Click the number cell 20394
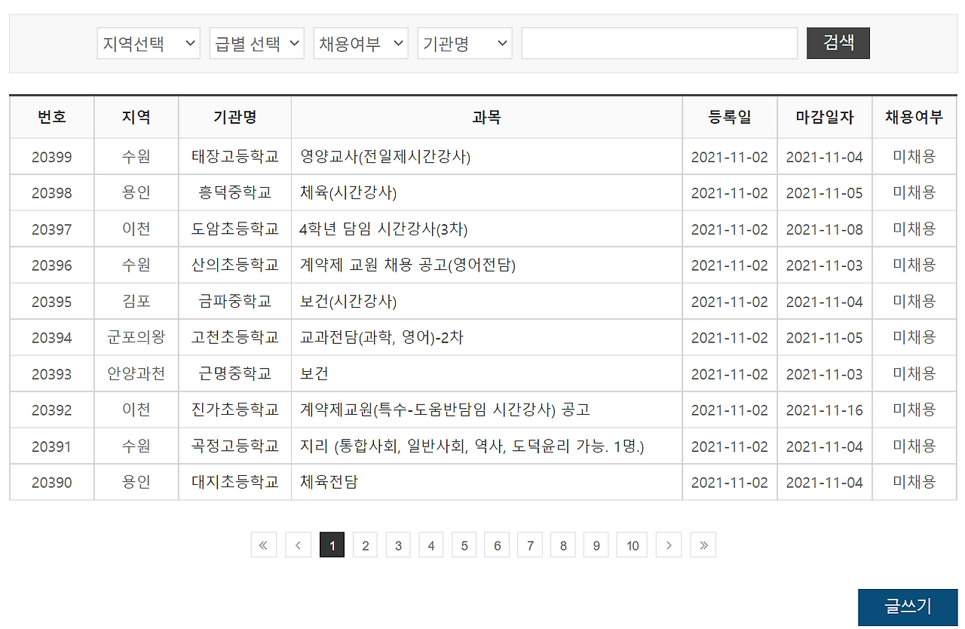Screen dimensions: 965x629 52,338
